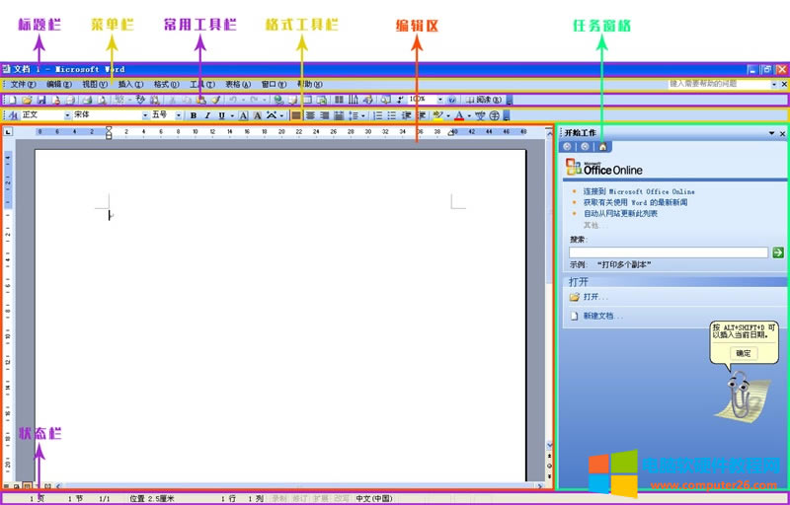Open the 编辑 Edit menu
This screenshot has width=790, height=505.
click(x=59, y=85)
